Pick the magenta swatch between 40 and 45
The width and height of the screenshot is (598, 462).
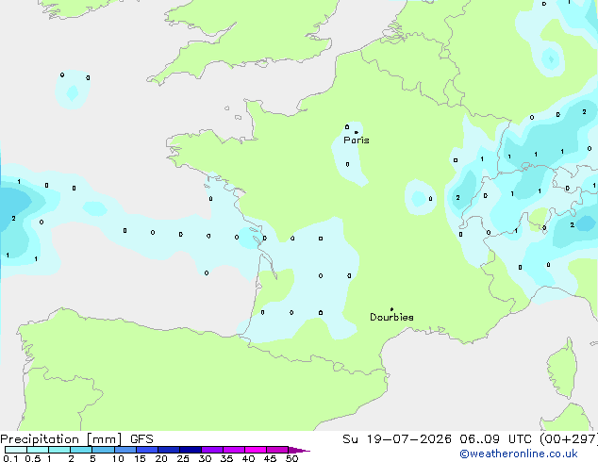[x=256, y=450]
